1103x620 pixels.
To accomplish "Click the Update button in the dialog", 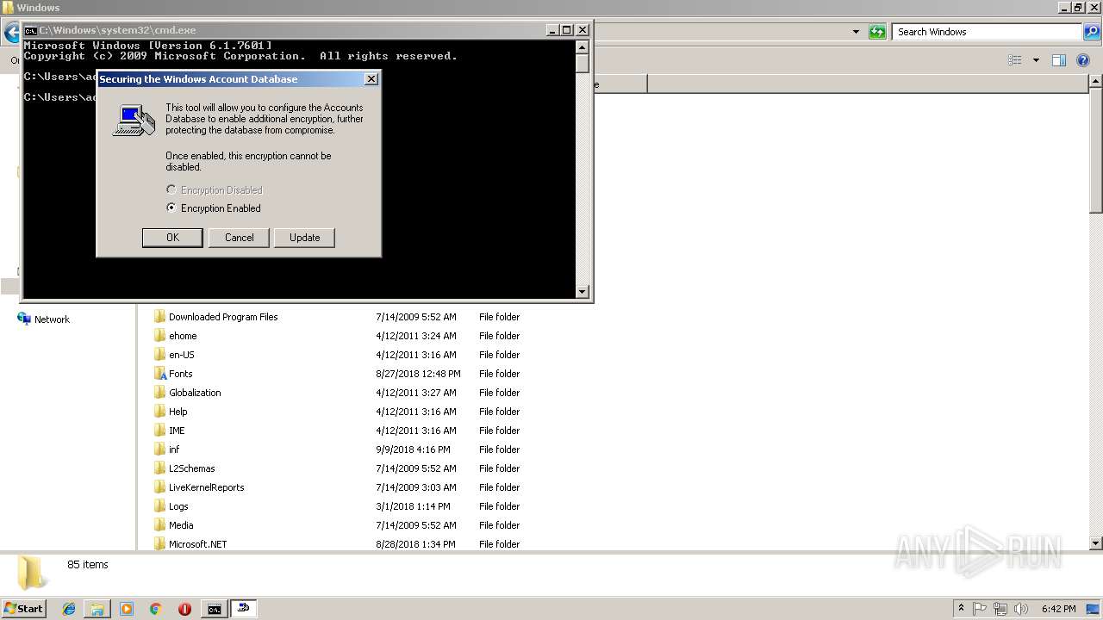I will (x=304, y=238).
